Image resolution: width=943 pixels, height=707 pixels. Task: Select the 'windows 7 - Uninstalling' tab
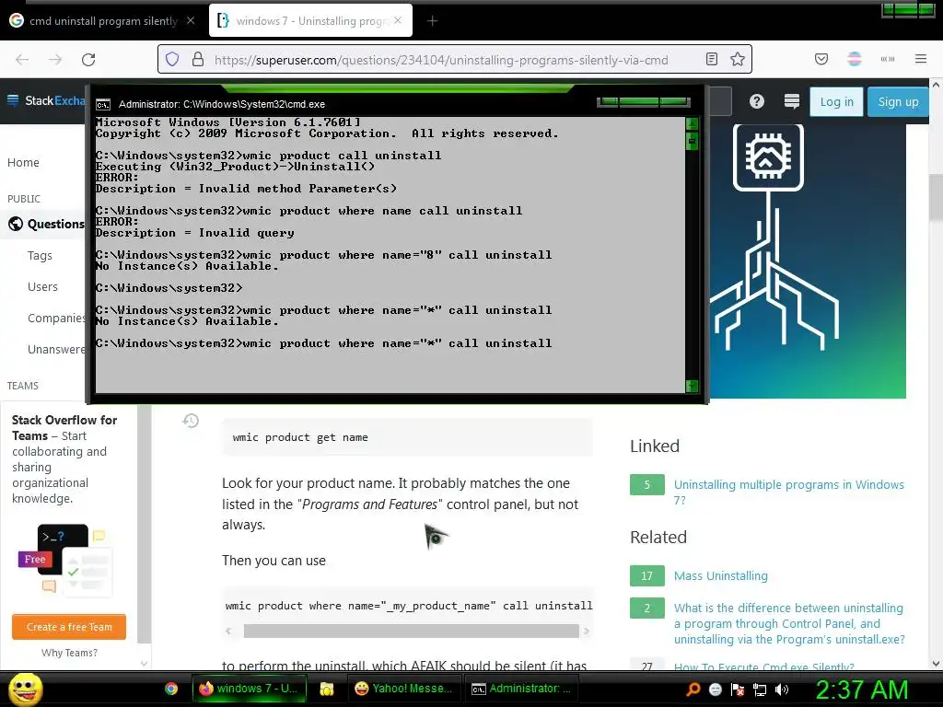[x=310, y=21]
